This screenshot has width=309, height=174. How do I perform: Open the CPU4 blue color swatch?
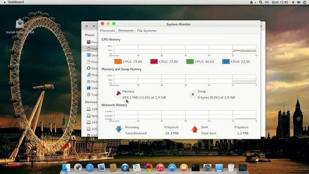(x=226, y=61)
